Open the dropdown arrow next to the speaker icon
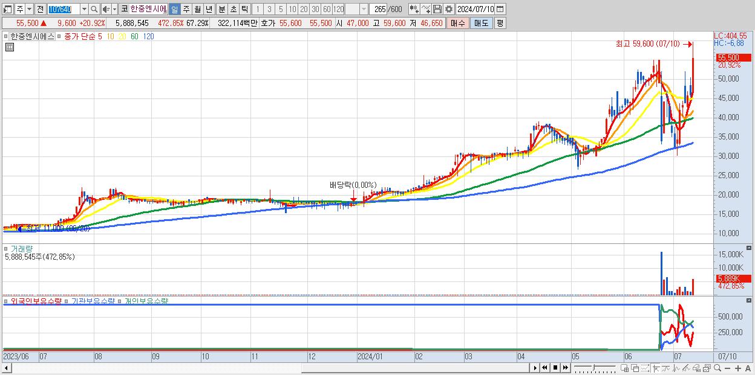 pos(114,9)
